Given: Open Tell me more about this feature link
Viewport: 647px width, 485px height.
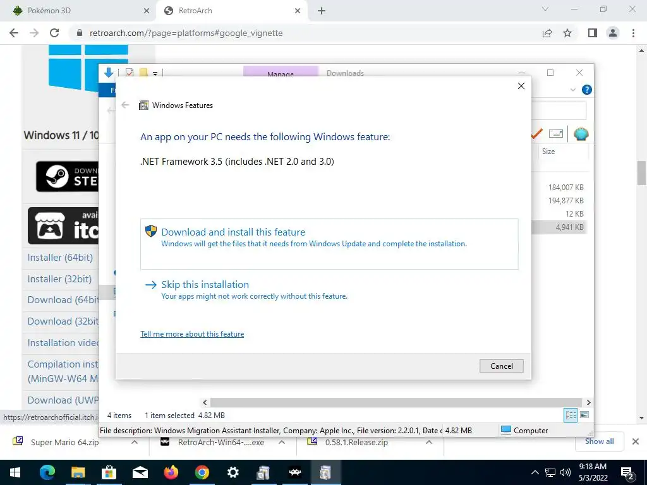Looking at the screenshot, I should click(x=192, y=334).
